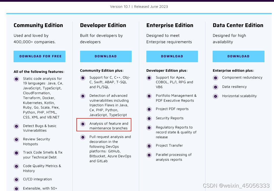Click 'Portfolio Management & PDF Executive Reports' text

[176, 98]
